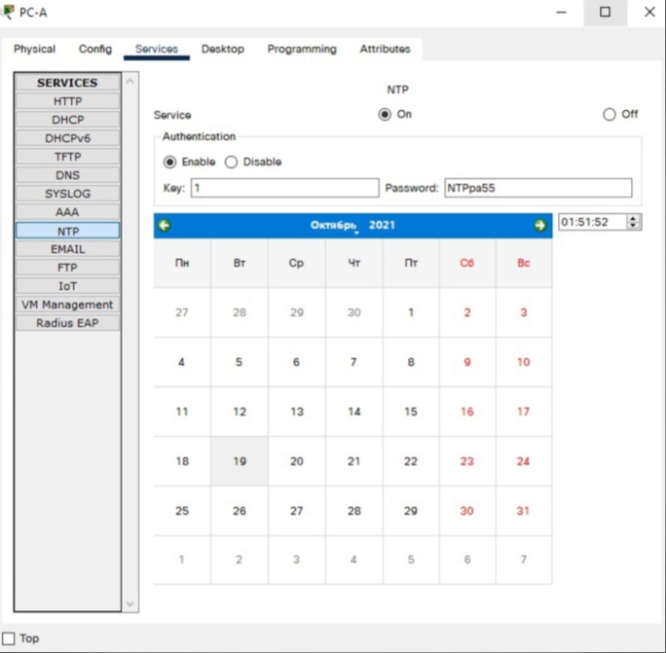
Task: Turn NTP service Off
Action: tap(610, 114)
